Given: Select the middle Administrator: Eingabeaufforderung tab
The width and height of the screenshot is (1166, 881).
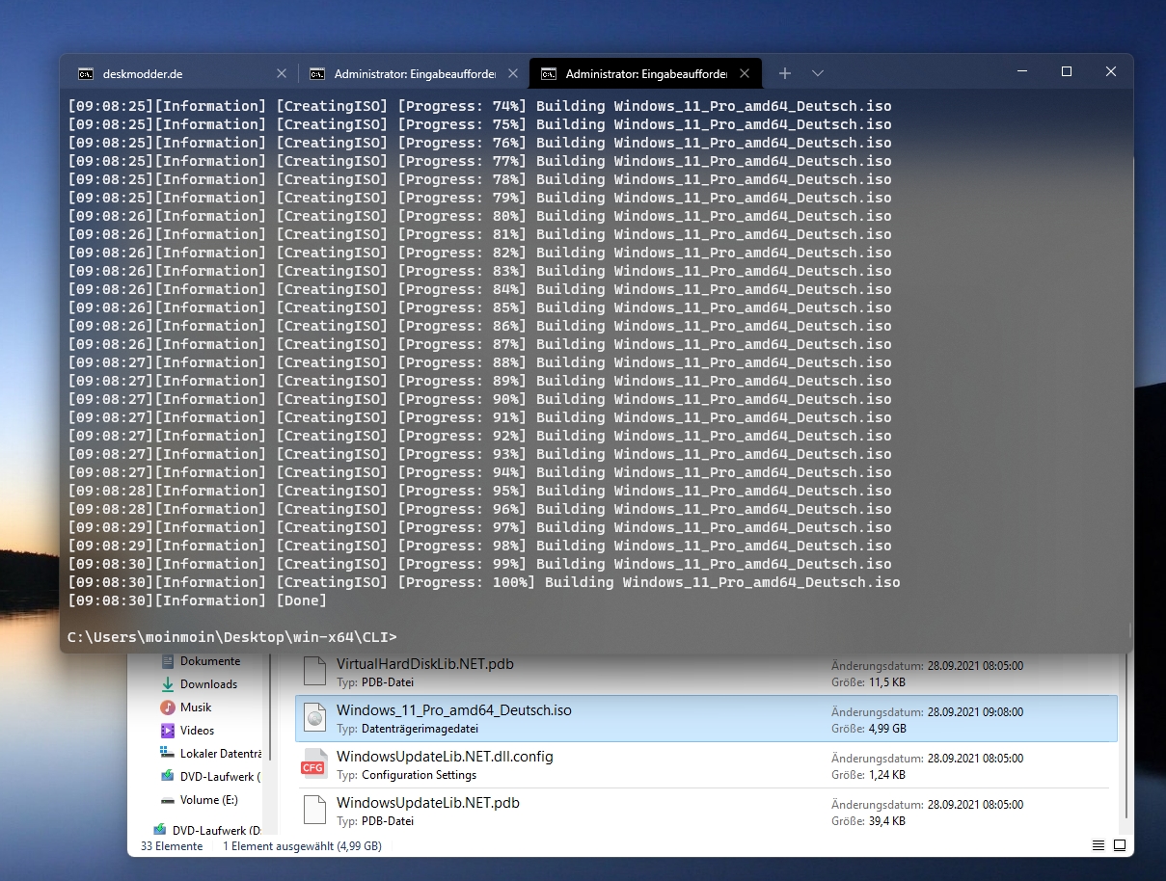Looking at the screenshot, I should coord(414,73).
